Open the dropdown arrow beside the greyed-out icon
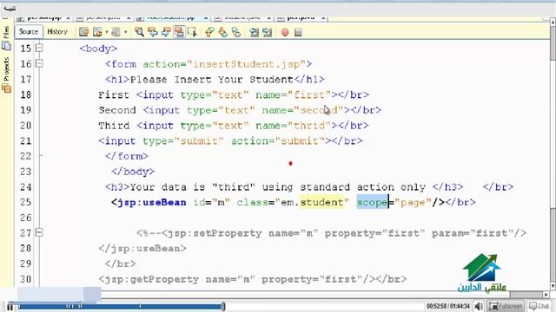The height and width of the screenshot is (312, 556). point(125,32)
